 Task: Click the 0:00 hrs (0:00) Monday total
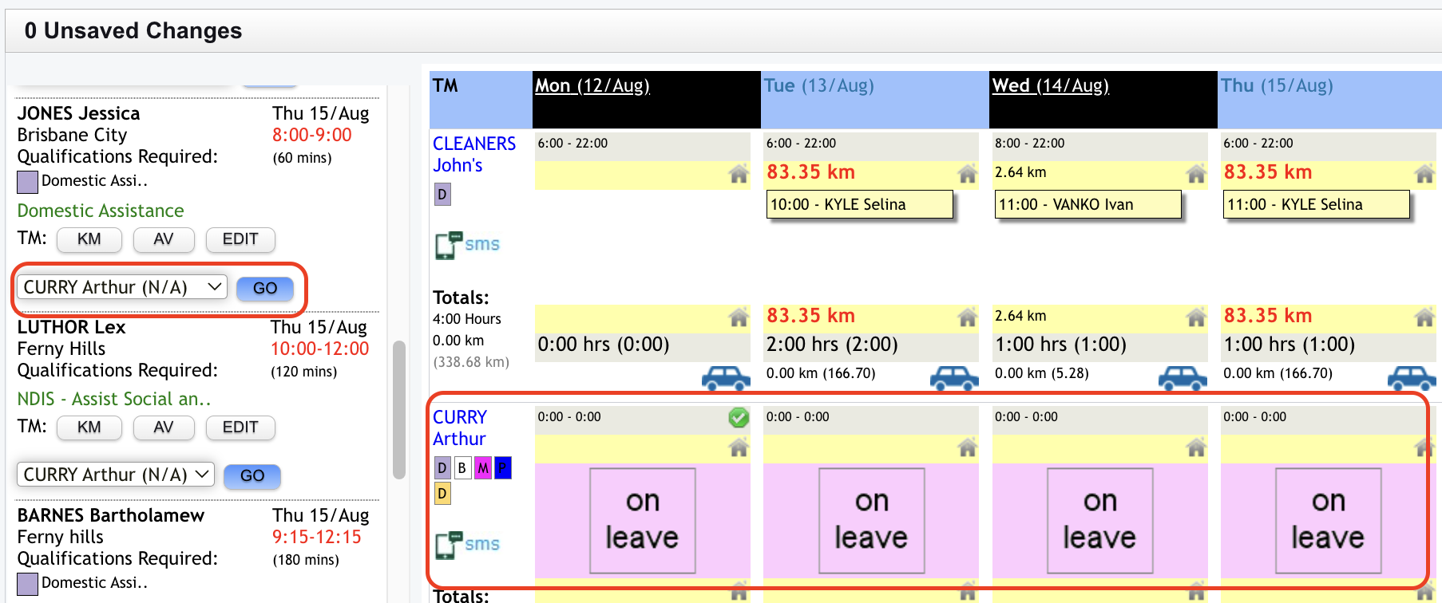604,345
